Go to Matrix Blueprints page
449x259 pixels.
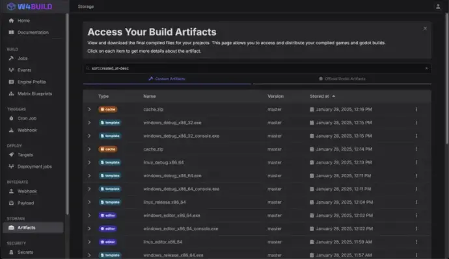tap(34, 93)
